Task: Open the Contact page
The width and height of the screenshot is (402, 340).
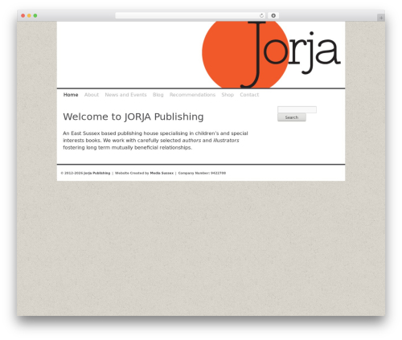Action: coord(249,95)
